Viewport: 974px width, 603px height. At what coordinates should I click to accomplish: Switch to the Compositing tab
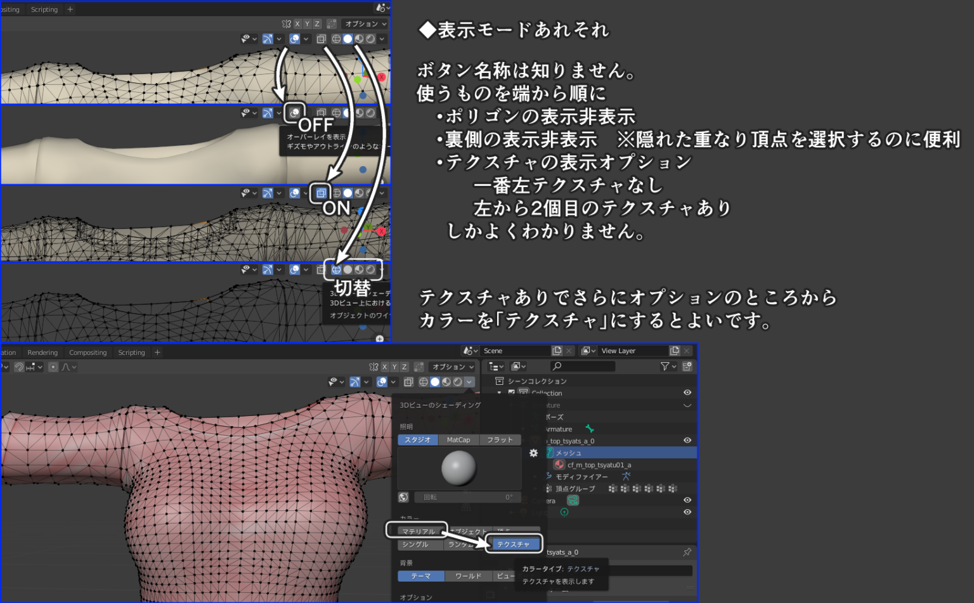88,352
